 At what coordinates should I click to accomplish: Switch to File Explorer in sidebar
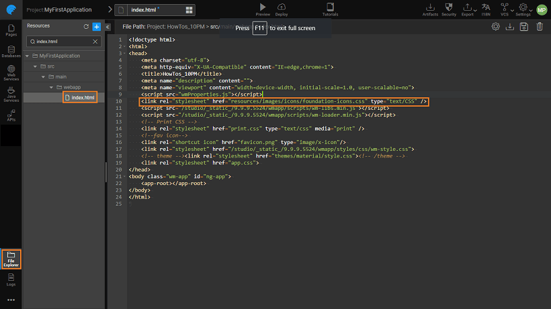[x=11, y=258]
